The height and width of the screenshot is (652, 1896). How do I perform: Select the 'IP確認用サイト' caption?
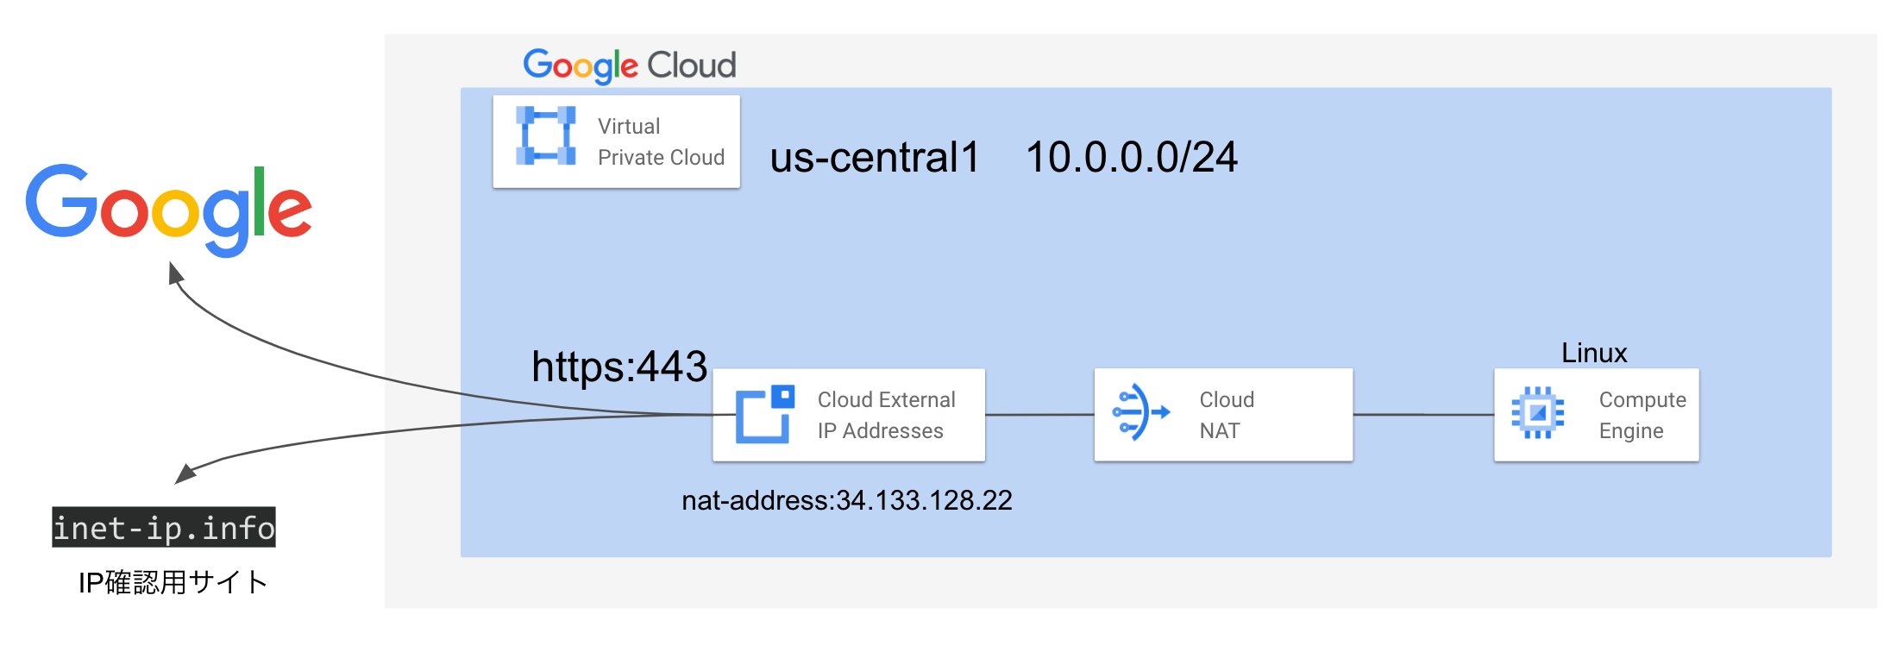[x=173, y=582]
